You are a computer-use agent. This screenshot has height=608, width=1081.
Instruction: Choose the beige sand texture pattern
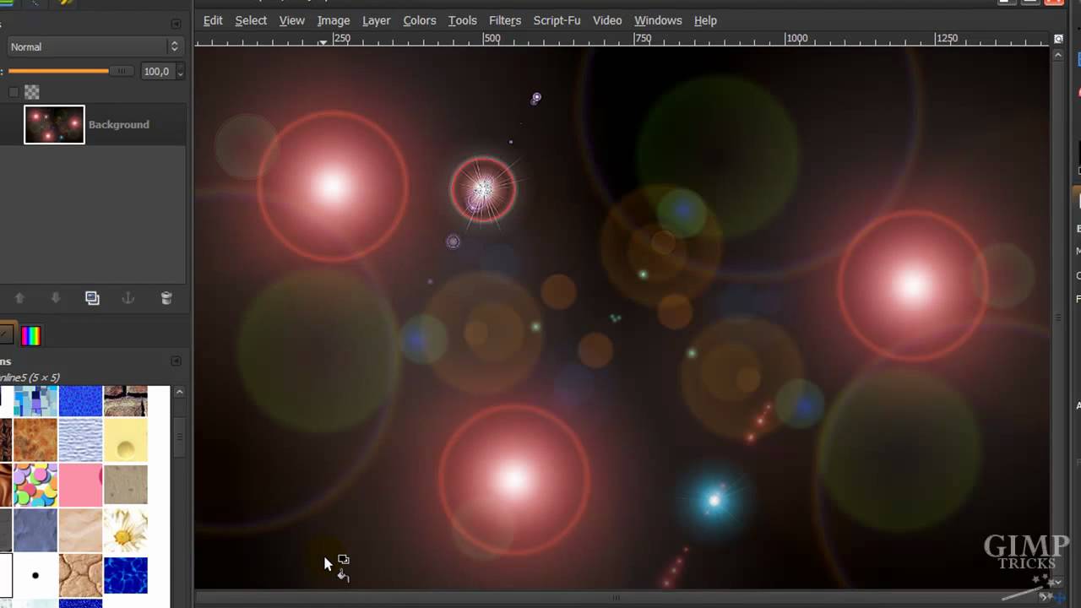(126, 486)
